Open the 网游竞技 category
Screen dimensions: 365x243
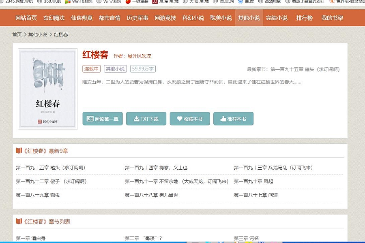click(x=165, y=18)
